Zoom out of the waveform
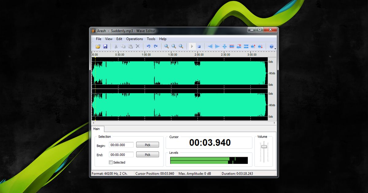The image size is (368, 193). [174, 46]
